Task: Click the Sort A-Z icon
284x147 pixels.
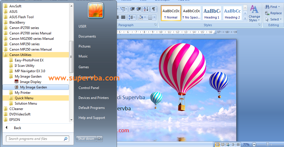Action: click(x=146, y=9)
